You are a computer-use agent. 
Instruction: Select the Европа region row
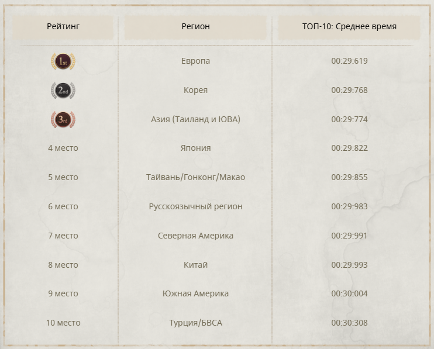click(x=195, y=61)
